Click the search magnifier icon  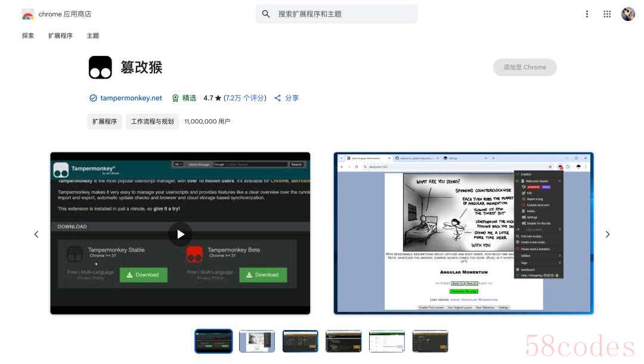tap(266, 14)
